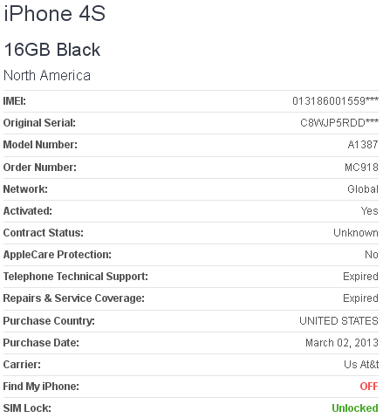Click the Find My iPhone: label
This screenshot has width=383, height=418.
click(41, 387)
